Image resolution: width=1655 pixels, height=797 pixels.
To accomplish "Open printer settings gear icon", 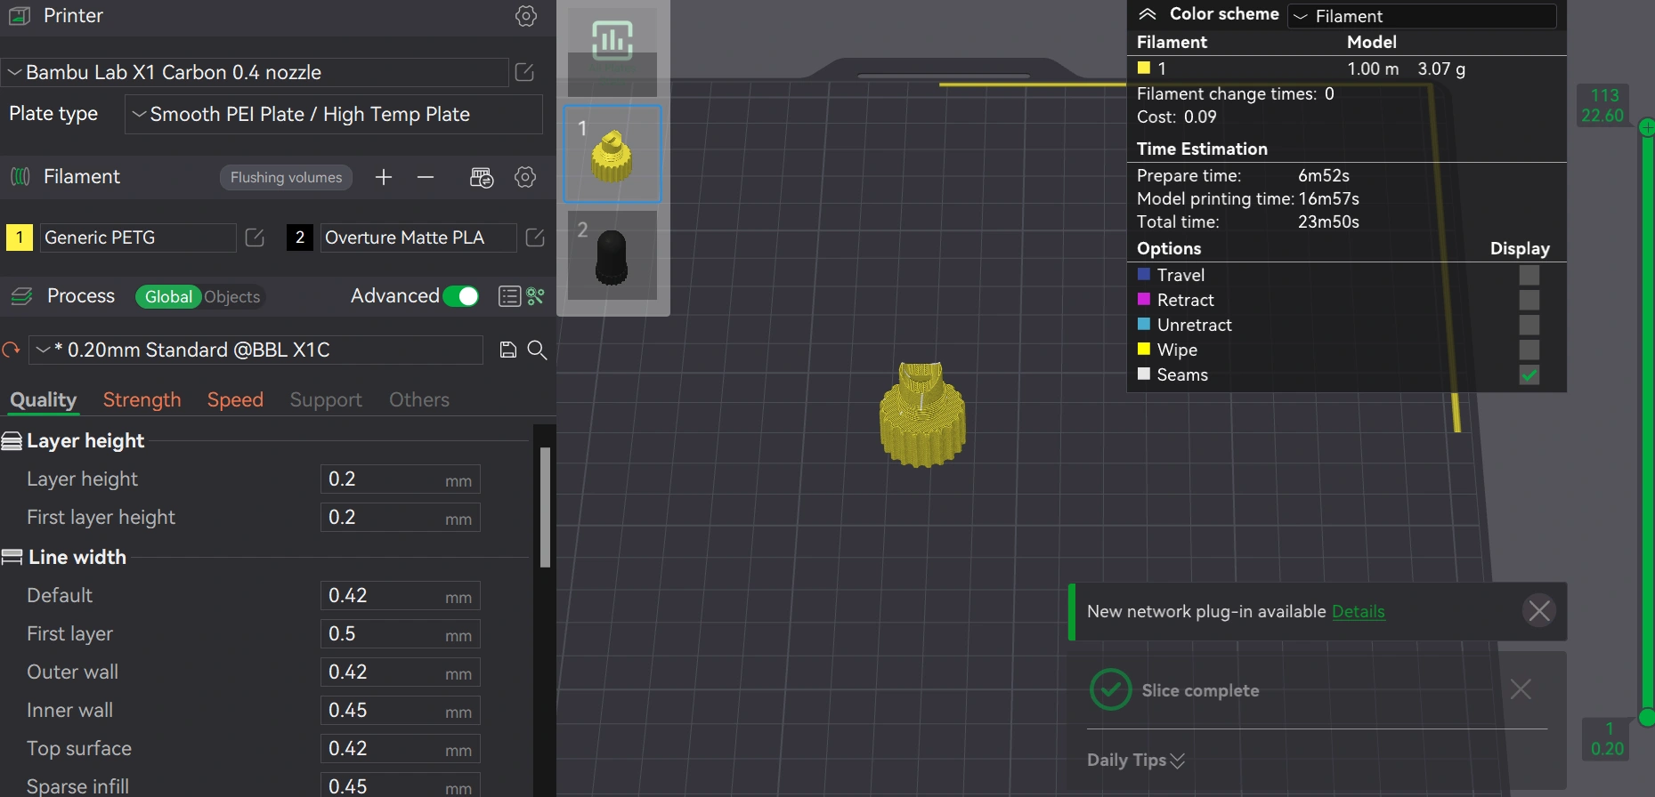I will click(x=525, y=16).
